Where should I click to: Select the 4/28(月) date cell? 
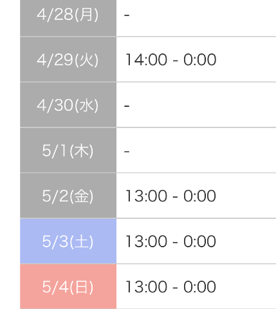tap(68, 18)
